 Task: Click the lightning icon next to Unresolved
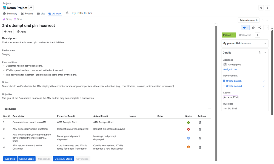pyautogui.click(x=258, y=35)
